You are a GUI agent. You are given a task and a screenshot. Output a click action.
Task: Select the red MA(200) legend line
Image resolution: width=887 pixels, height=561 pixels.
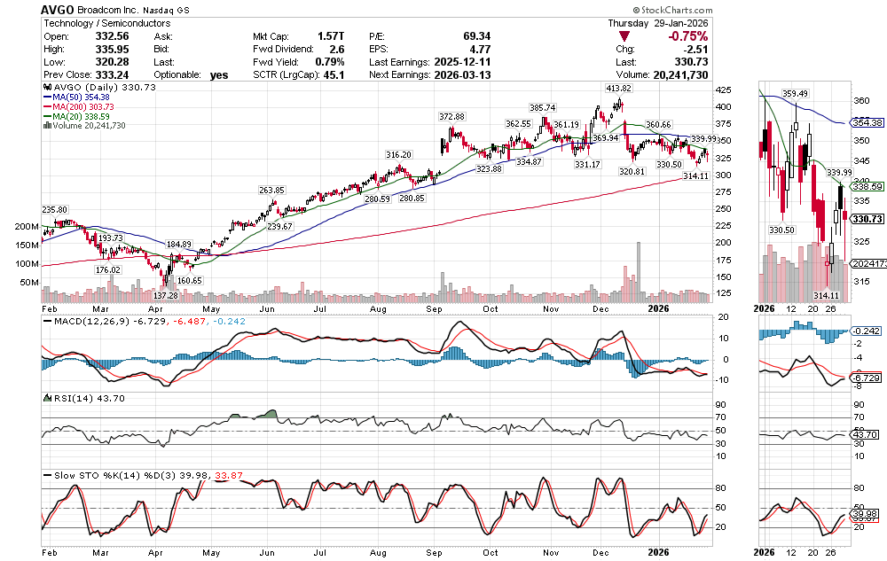click(x=47, y=107)
